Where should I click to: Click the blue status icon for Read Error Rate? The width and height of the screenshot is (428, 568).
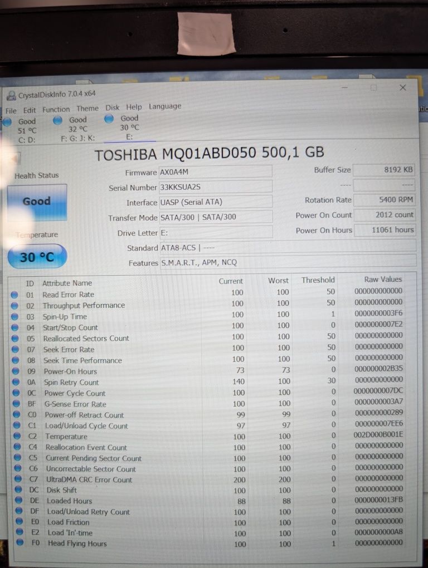pyautogui.click(x=14, y=295)
